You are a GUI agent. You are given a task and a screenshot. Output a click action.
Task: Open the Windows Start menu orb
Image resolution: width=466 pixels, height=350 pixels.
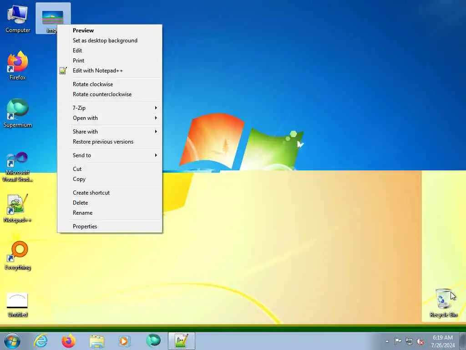click(x=12, y=341)
